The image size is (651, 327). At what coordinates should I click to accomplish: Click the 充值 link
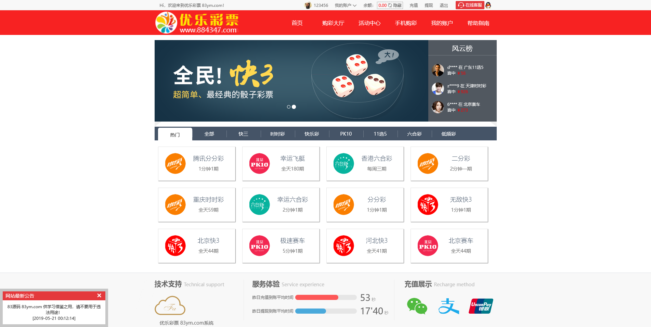point(414,5)
